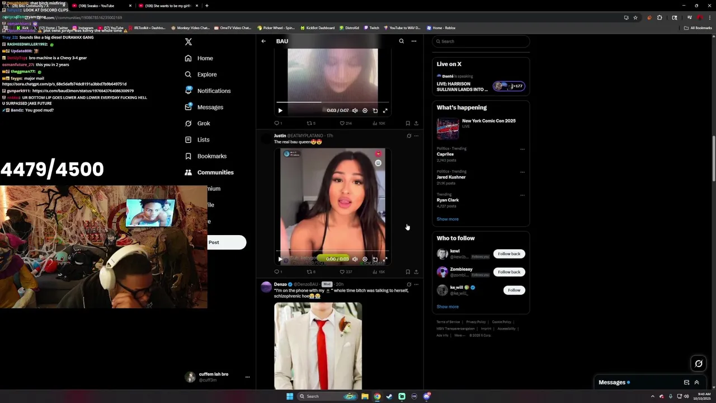Click Grok icon on Denzo's post
This screenshot has width=716, height=403.
pos(408,284)
